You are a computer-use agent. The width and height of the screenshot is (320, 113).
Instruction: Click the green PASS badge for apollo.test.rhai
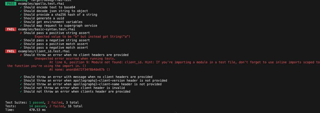click(x=11, y=4)
